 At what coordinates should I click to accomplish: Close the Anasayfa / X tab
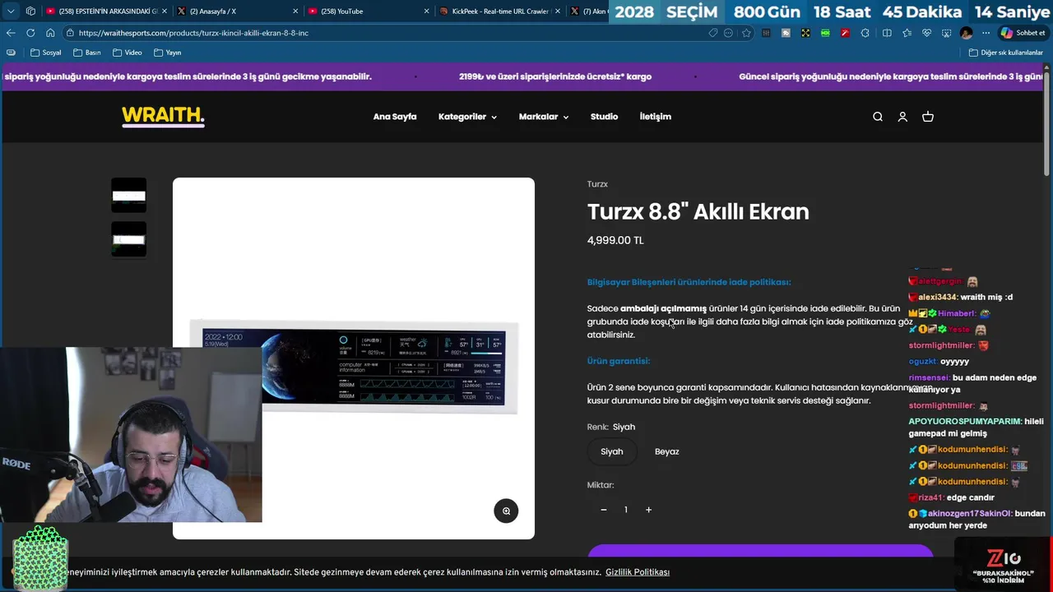point(295,12)
